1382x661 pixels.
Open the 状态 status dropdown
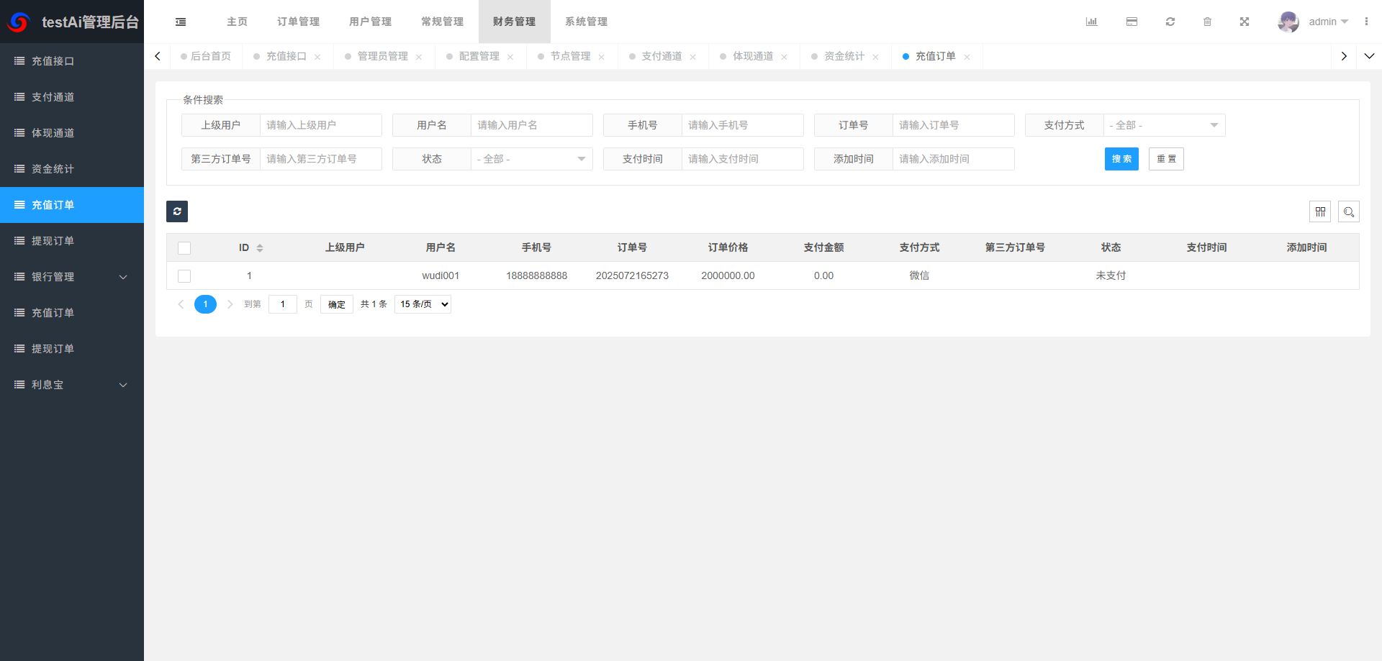pyautogui.click(x=531, y=159)
